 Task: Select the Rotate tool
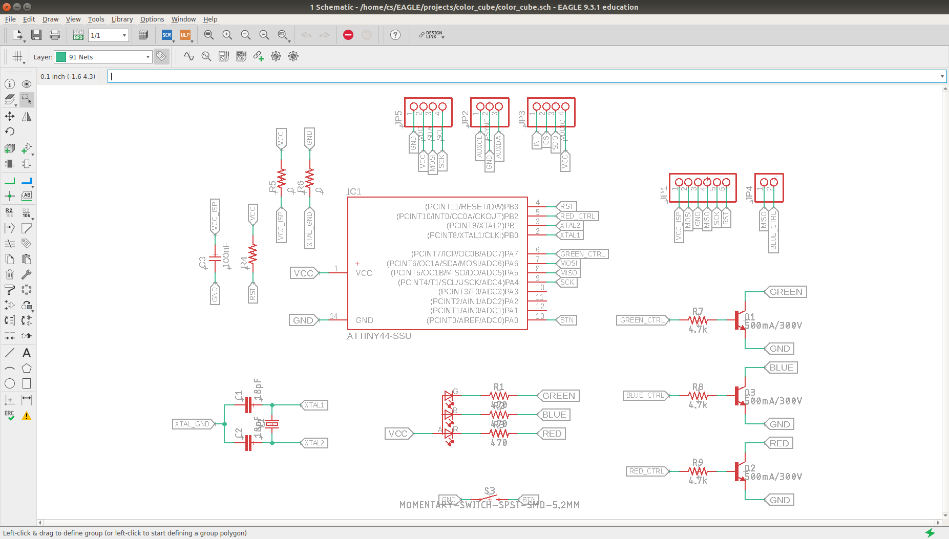tap(10, 132)
